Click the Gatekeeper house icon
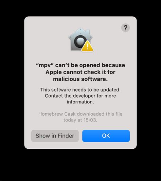 pos(81,39)
